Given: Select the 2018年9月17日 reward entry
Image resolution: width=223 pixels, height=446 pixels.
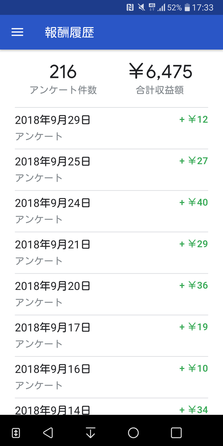Looking at the screenshot, I should click(111, 336).
